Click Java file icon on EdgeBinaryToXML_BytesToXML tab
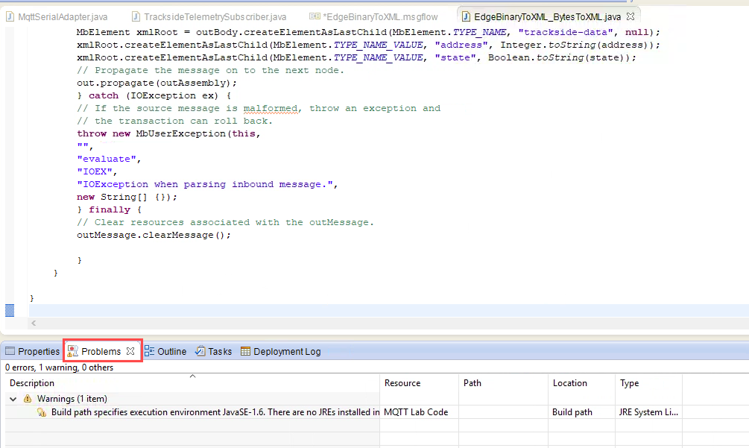The image size is (749, 448). pos(466,16)
